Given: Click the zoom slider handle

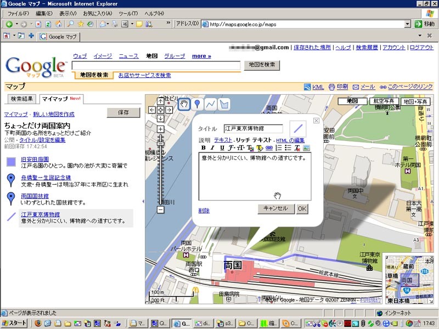Looking at the screenshot, I should pyautogui.click(x=160, y=144).
